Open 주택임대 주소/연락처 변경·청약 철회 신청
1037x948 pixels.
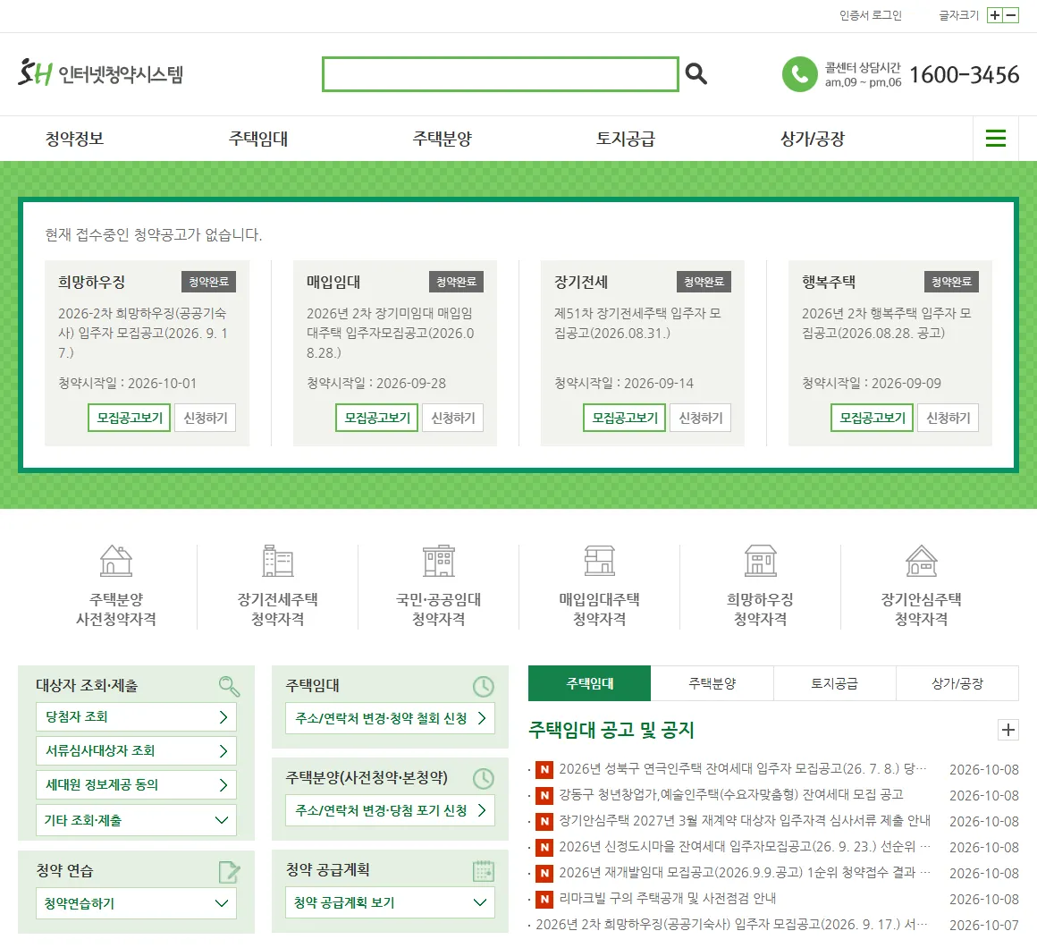coord(390,718)
